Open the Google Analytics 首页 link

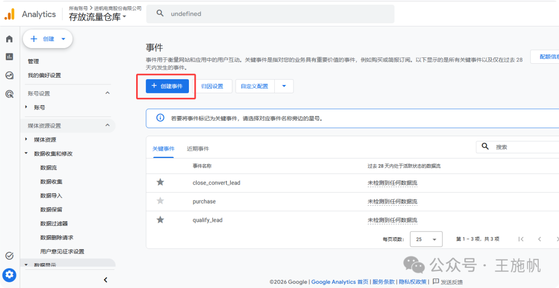pyautogui.click(x=340, y=282)
